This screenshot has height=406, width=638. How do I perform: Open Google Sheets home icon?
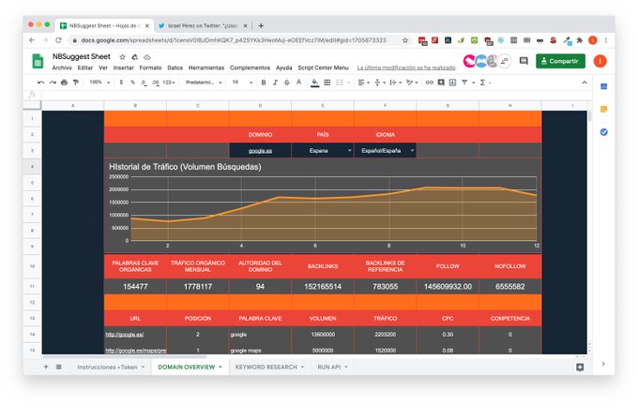pyautogui.click(x=38, y=62)
